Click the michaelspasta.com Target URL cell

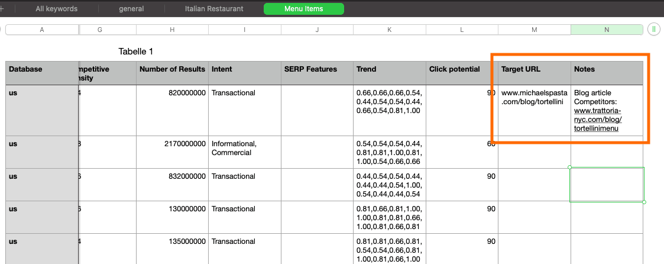(535, 97)
